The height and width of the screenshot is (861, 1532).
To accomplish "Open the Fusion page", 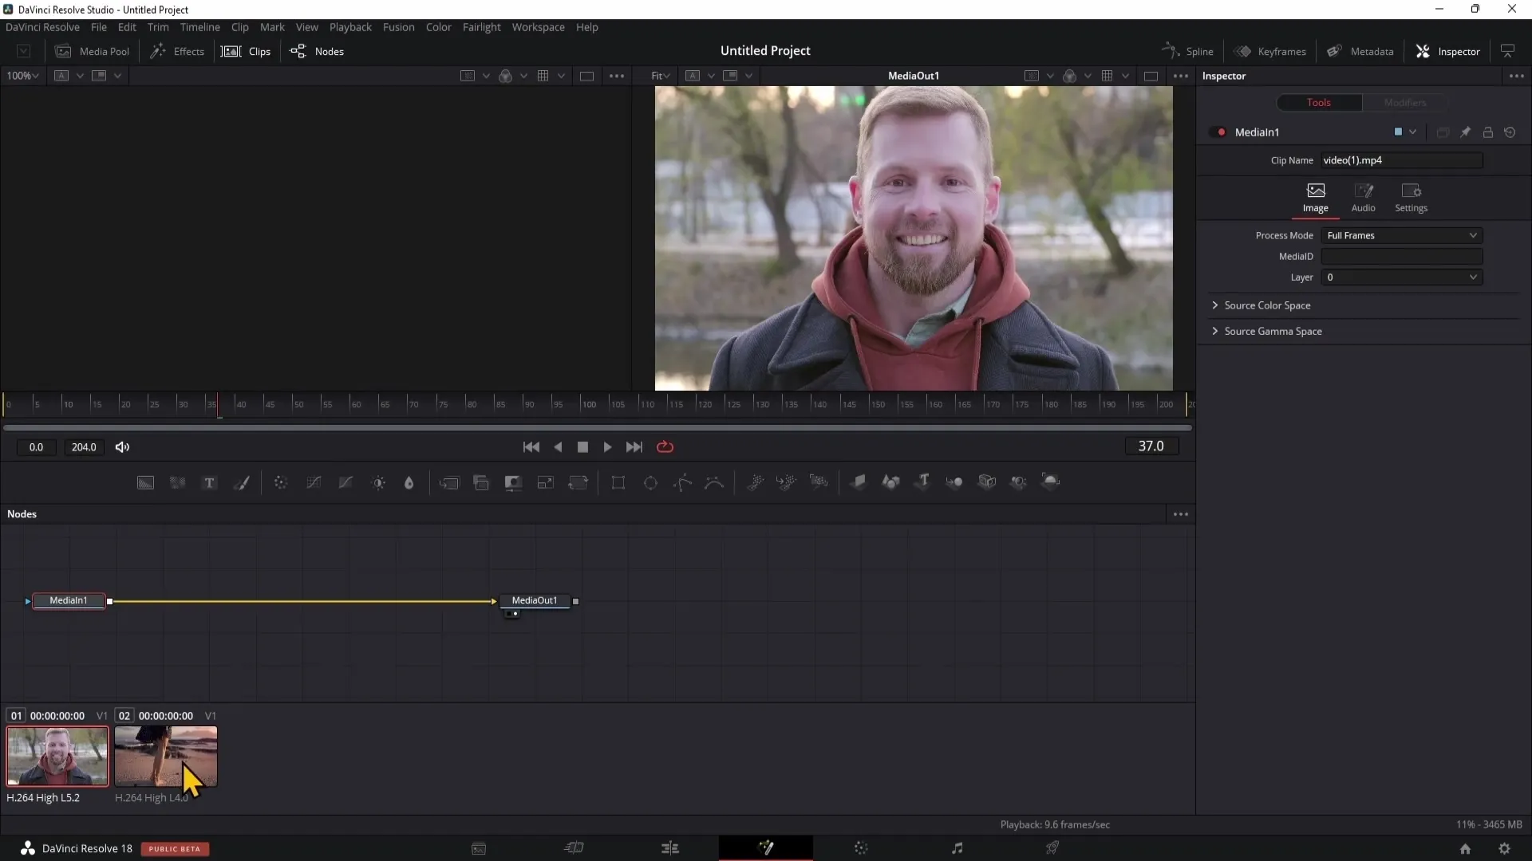I will (x=766, y=847).
